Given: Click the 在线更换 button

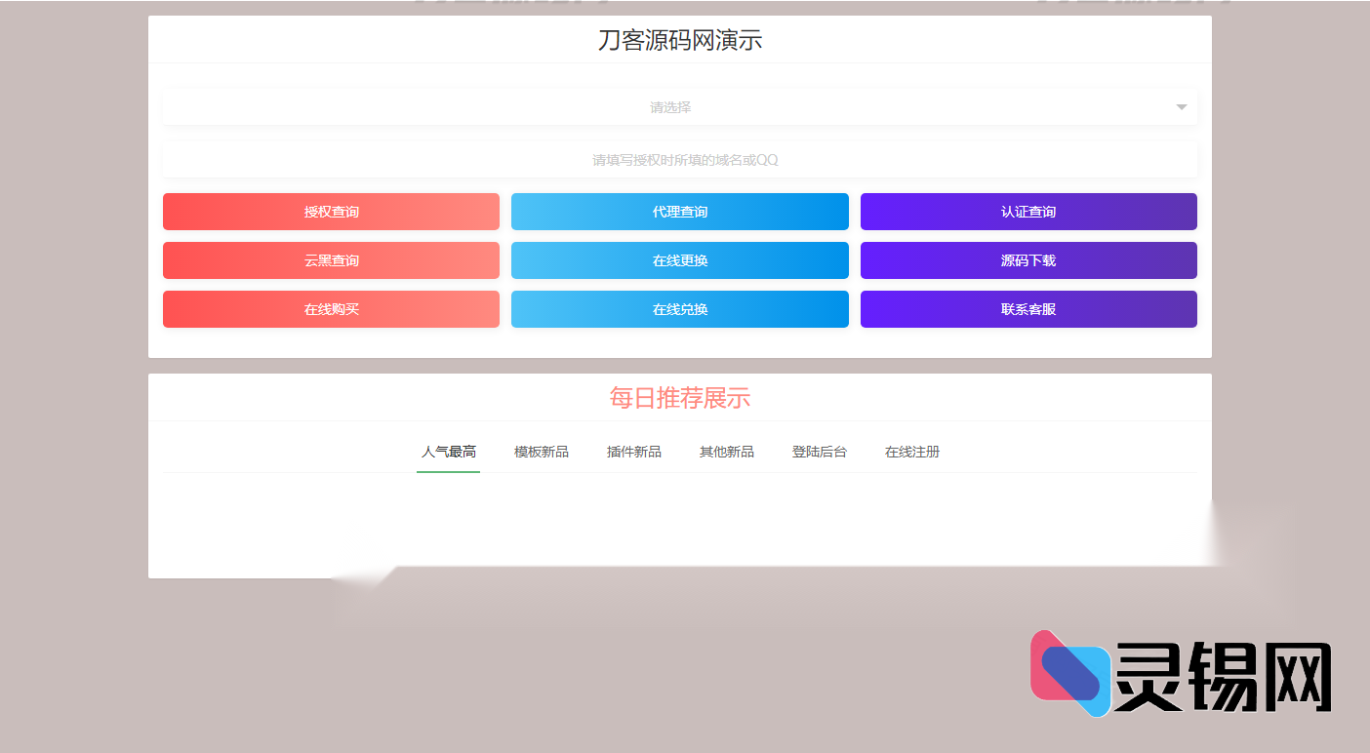Looking at the screenshot, I should click(x=679, y=260).
